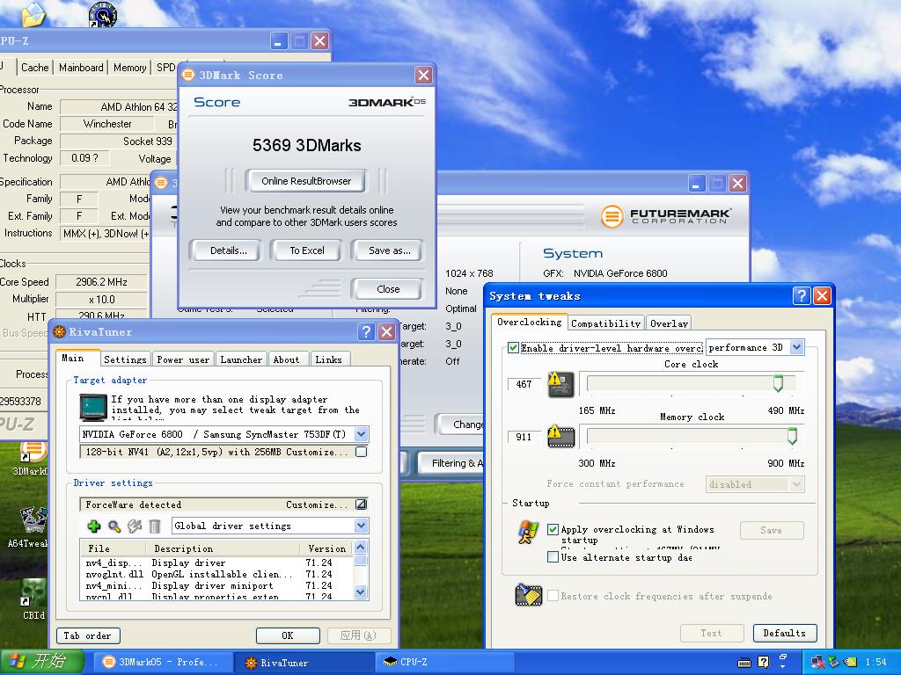Click the Windows startup icon in System tweaks
The height and width of the screenshot is (675, 901).
[x=528, y=533]
